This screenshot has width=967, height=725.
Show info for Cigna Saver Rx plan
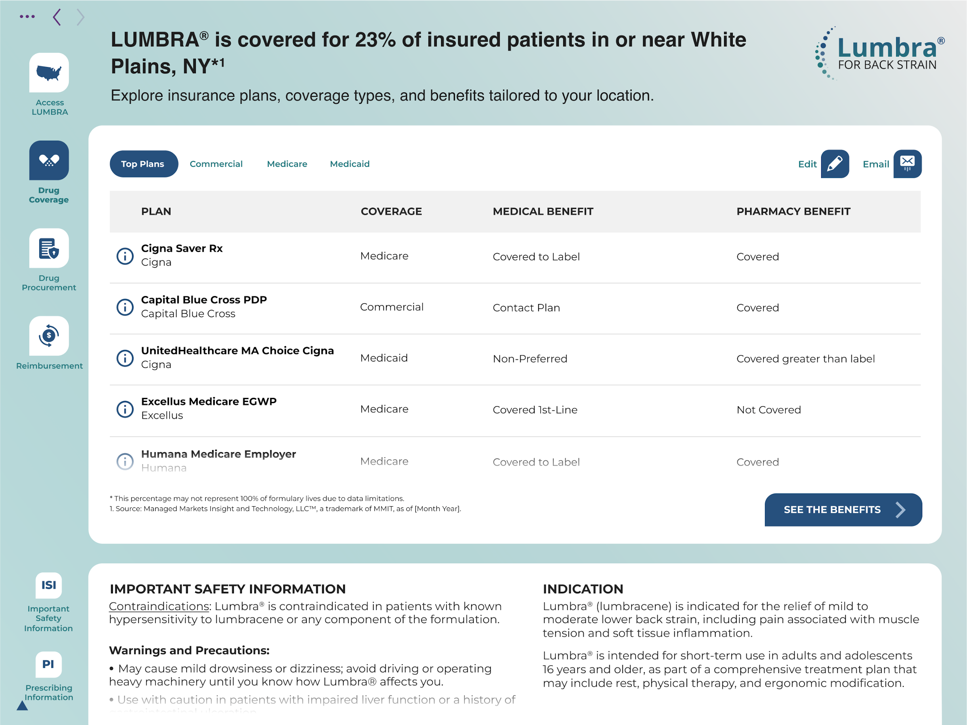[125, 256]
